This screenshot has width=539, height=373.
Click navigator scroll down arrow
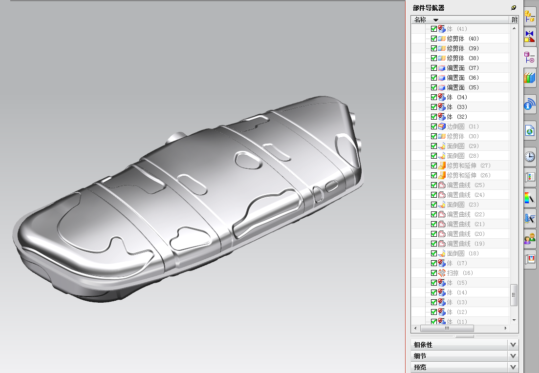pos(514,320)
